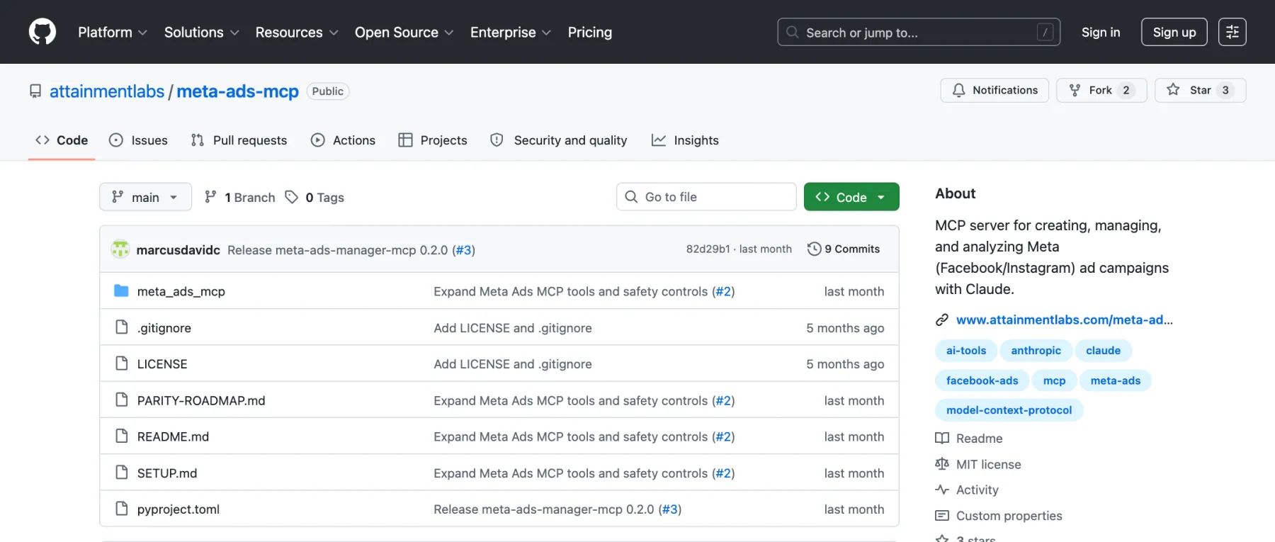Image resolution: width=1275 pixels, height=542 pixels.
Task: Focus the Go to file field
Action: pyautogui.click(x=706, y=197)
